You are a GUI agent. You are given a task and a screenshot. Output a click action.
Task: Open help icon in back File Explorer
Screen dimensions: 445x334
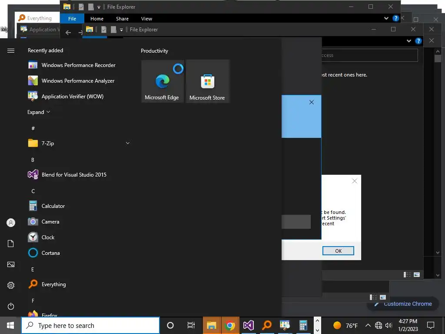click(x=395, y=18)
